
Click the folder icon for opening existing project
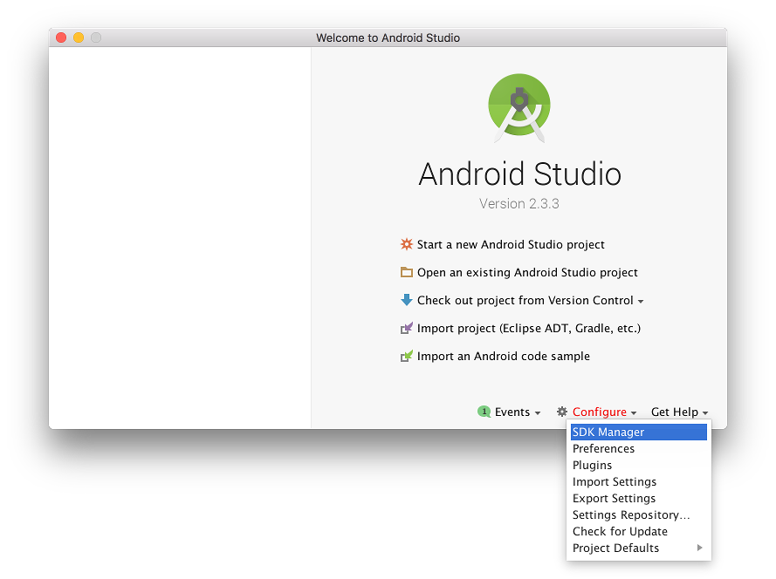click(406, 272)
